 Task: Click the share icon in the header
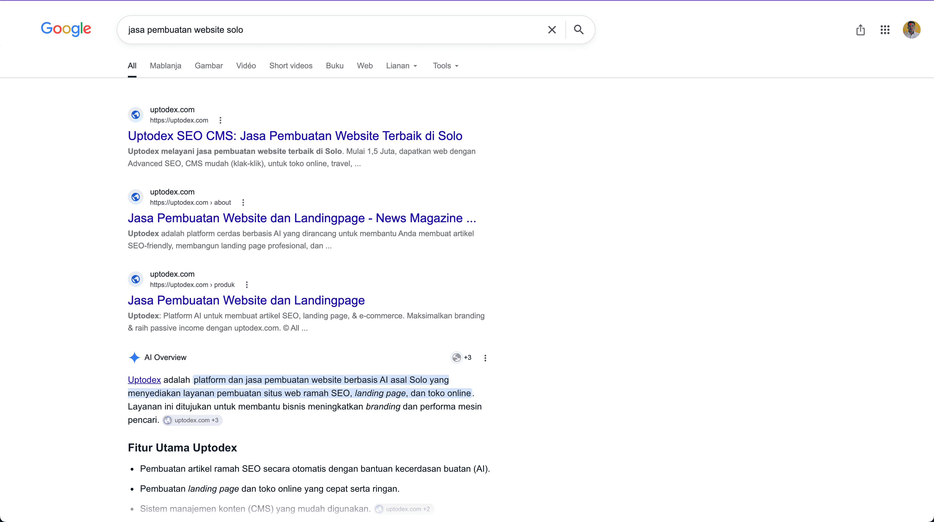pos(860,30)
